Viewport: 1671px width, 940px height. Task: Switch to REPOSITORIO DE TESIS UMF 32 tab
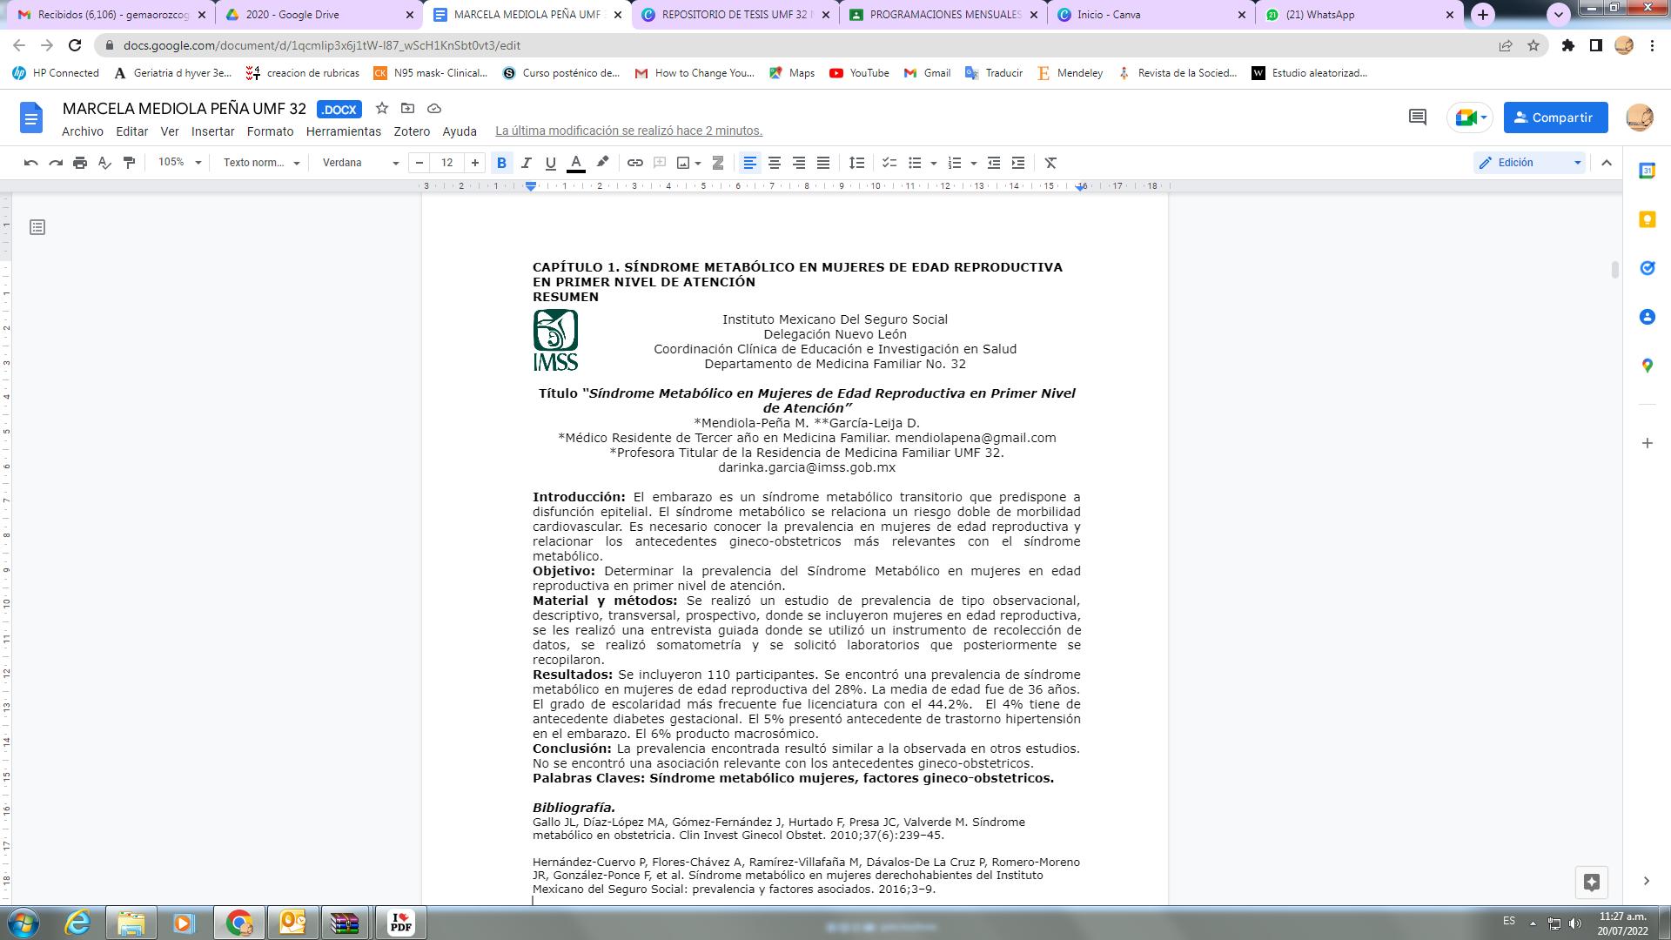click(735, 15)
